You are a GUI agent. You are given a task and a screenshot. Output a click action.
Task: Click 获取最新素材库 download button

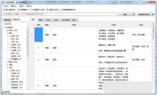click(68, 10)
